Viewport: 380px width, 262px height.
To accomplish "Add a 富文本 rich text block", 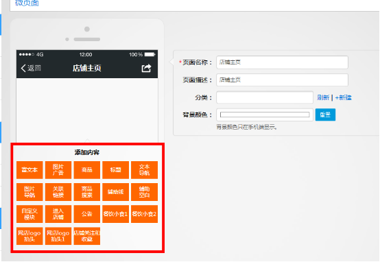I will [x=29, y=170].
